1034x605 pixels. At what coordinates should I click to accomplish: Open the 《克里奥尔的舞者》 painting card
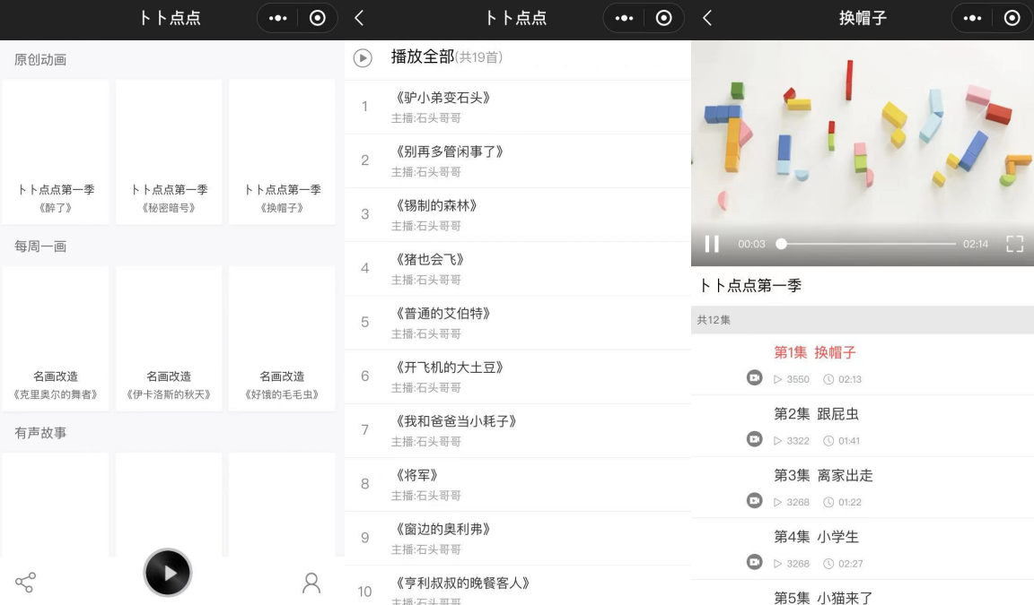(56, 339)
